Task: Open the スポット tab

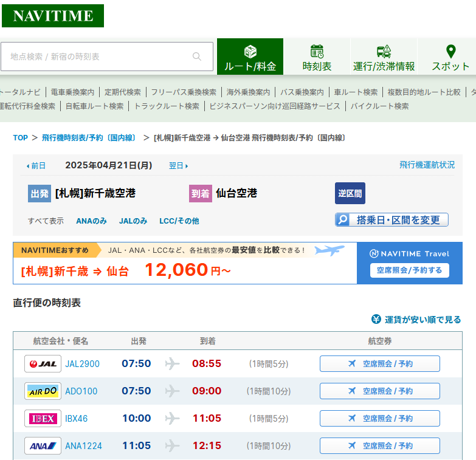Action: click(x=450, y=57)
